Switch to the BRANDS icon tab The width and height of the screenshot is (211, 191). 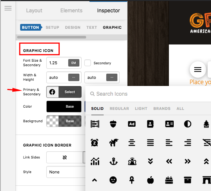click(x=162, y=109)
